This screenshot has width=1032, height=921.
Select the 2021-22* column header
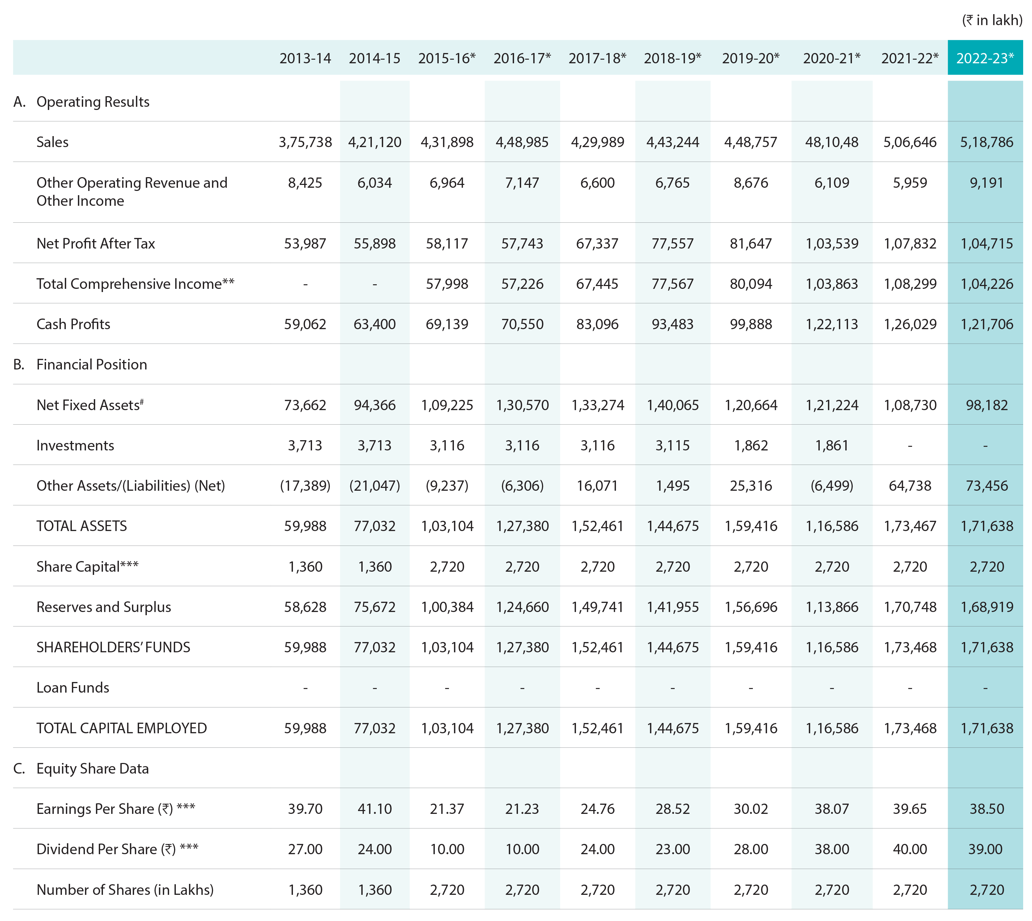[910, 58]
